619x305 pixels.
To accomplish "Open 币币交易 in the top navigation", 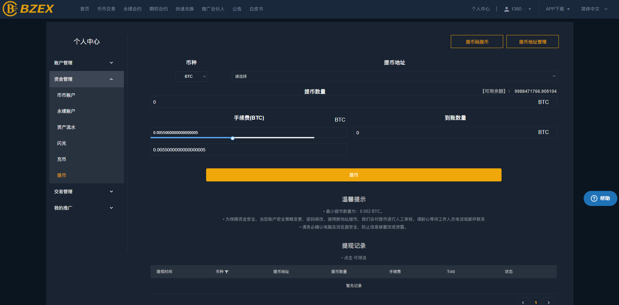I will click(x=106, y=9).
